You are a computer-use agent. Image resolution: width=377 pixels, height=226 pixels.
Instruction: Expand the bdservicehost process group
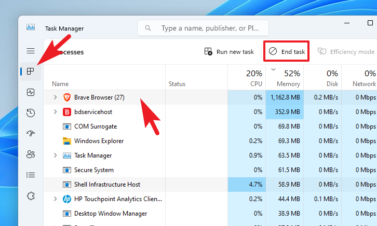(x=55, y=112)
